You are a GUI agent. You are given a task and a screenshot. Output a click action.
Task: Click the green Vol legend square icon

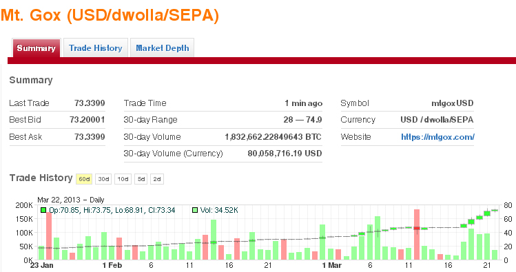pos(195,210)
